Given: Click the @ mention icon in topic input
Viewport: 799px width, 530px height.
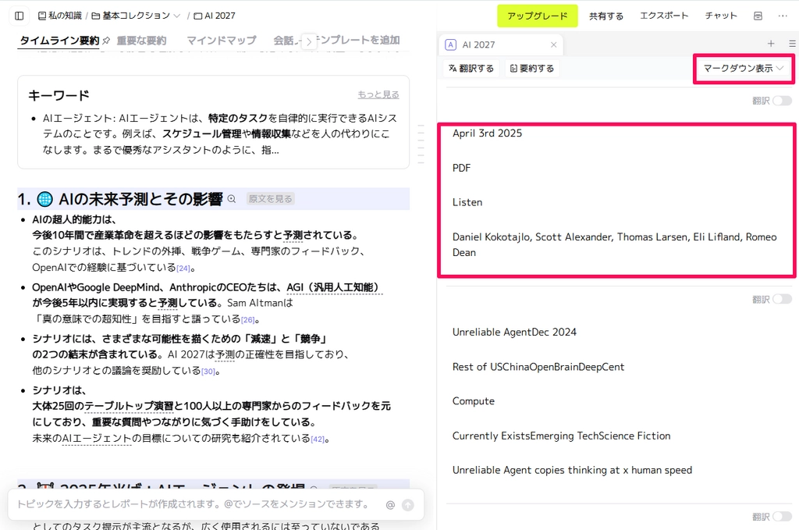Looking at the screenshot, I should pyautogui.click(x=390, y=505).
